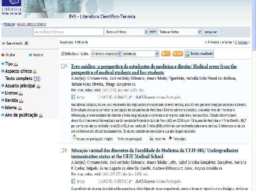
Task: Click the RSS feed icon
Action: (166, 54)
